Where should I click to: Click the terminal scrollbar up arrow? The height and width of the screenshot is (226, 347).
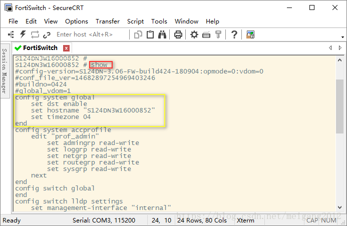click(x=339, y=60)
